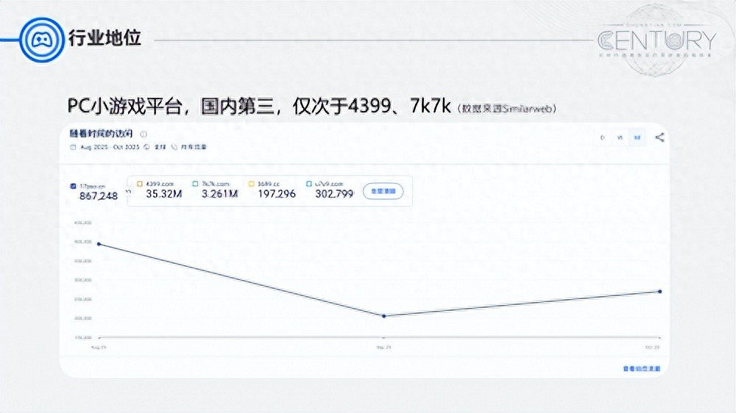
Task: Click the share icon on the chart
Action: (x=659, y=137)
